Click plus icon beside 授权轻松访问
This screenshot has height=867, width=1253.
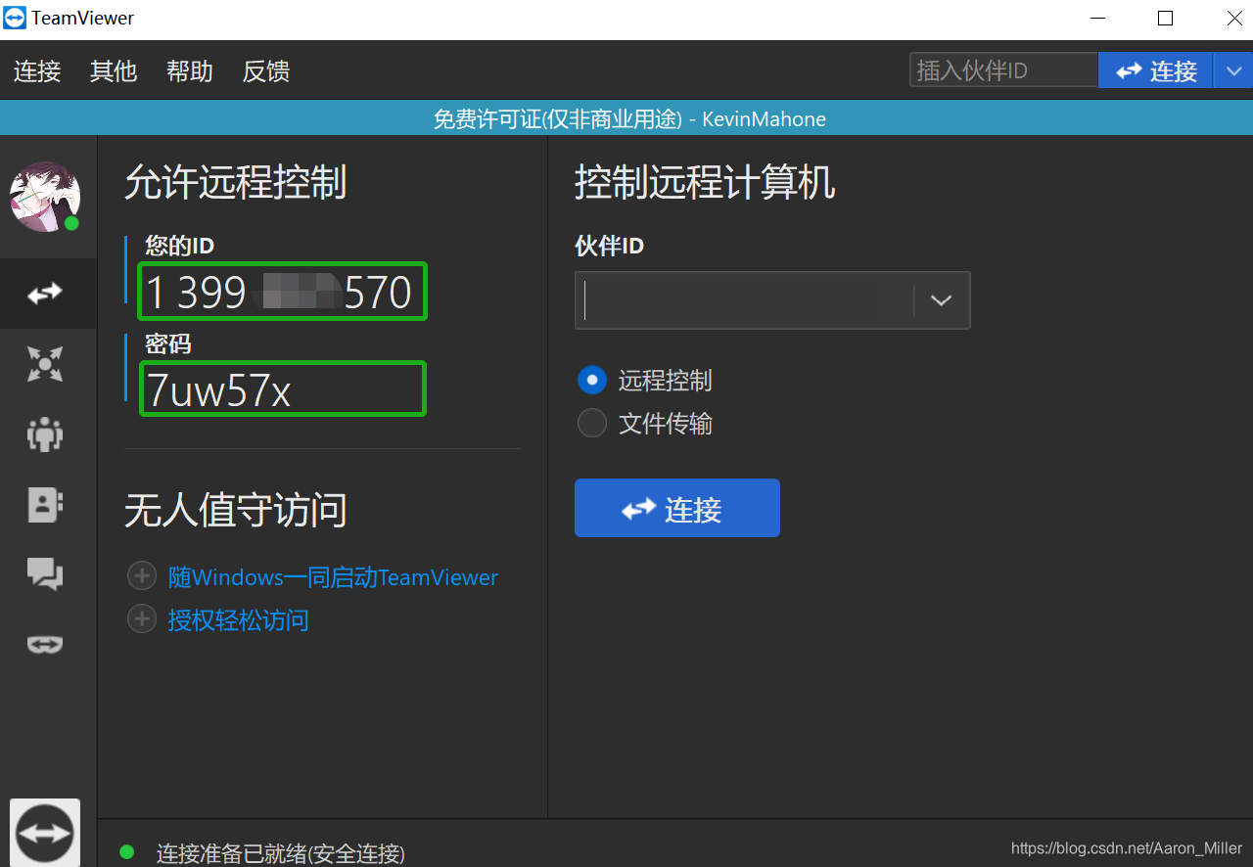[142, 618]
